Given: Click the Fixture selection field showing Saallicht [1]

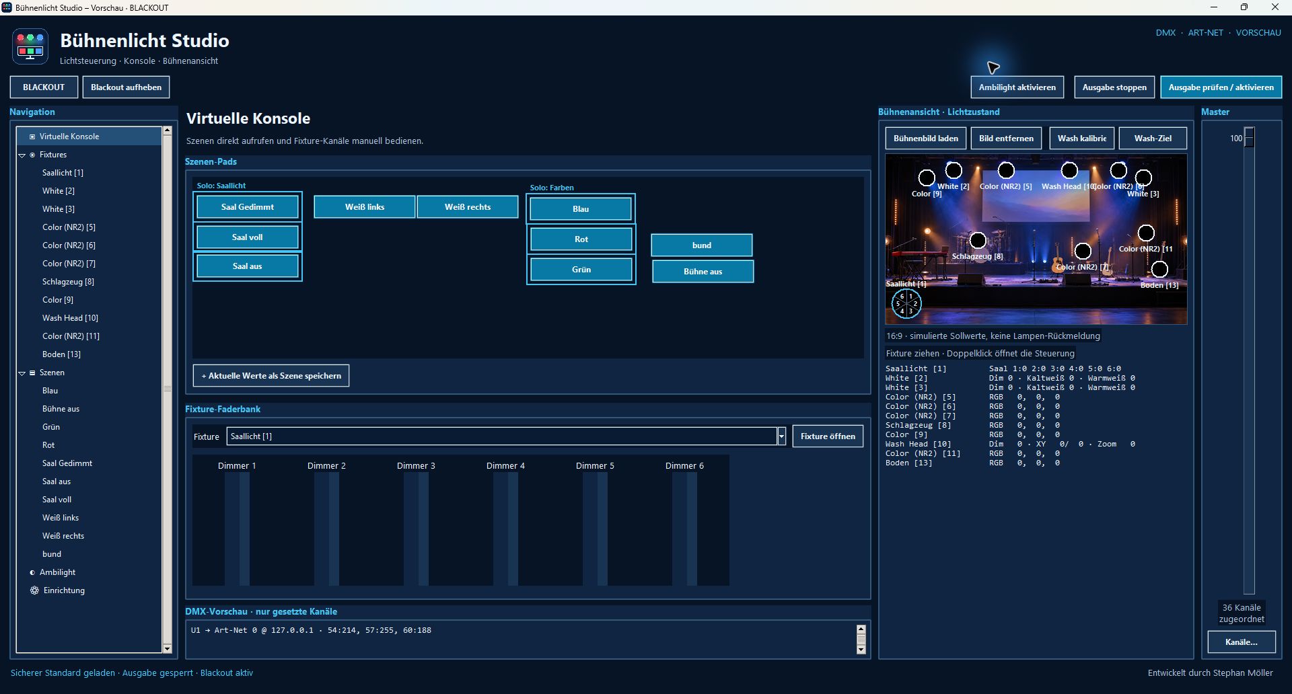Looking at the screenshot, I should point(501,436).
